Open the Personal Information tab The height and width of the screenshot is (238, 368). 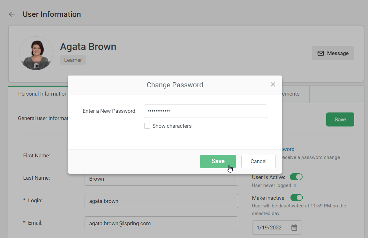point(42,94)
